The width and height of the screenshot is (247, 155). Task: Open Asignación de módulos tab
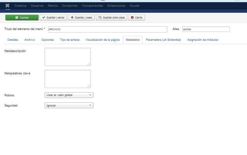pos(203,40)
